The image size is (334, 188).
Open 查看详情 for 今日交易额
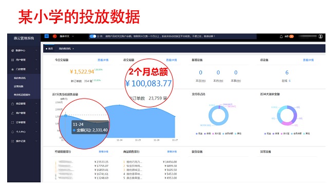click(103, 60)
